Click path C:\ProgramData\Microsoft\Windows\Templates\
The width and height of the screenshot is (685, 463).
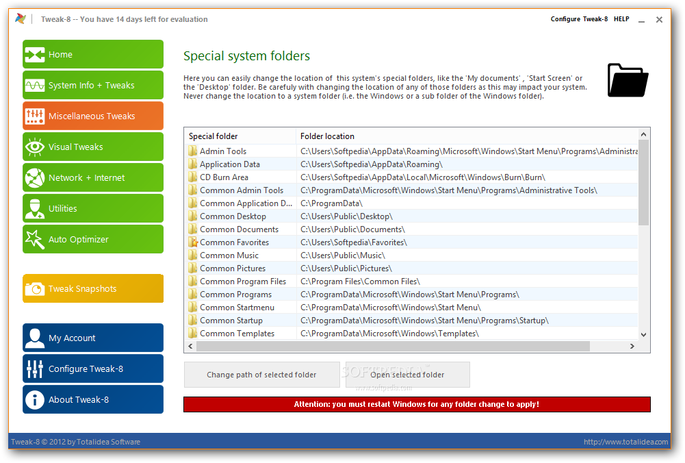pyautogui.click(x=389, y=334)
